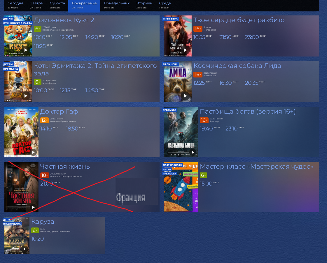Play trailer for Пастбища богов

pos(193,152)
